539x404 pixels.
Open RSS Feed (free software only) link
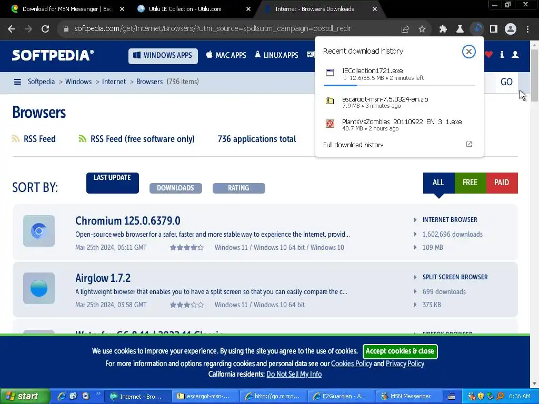[x=142, y=139]
